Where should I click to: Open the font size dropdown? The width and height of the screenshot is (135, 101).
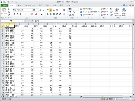38,10
